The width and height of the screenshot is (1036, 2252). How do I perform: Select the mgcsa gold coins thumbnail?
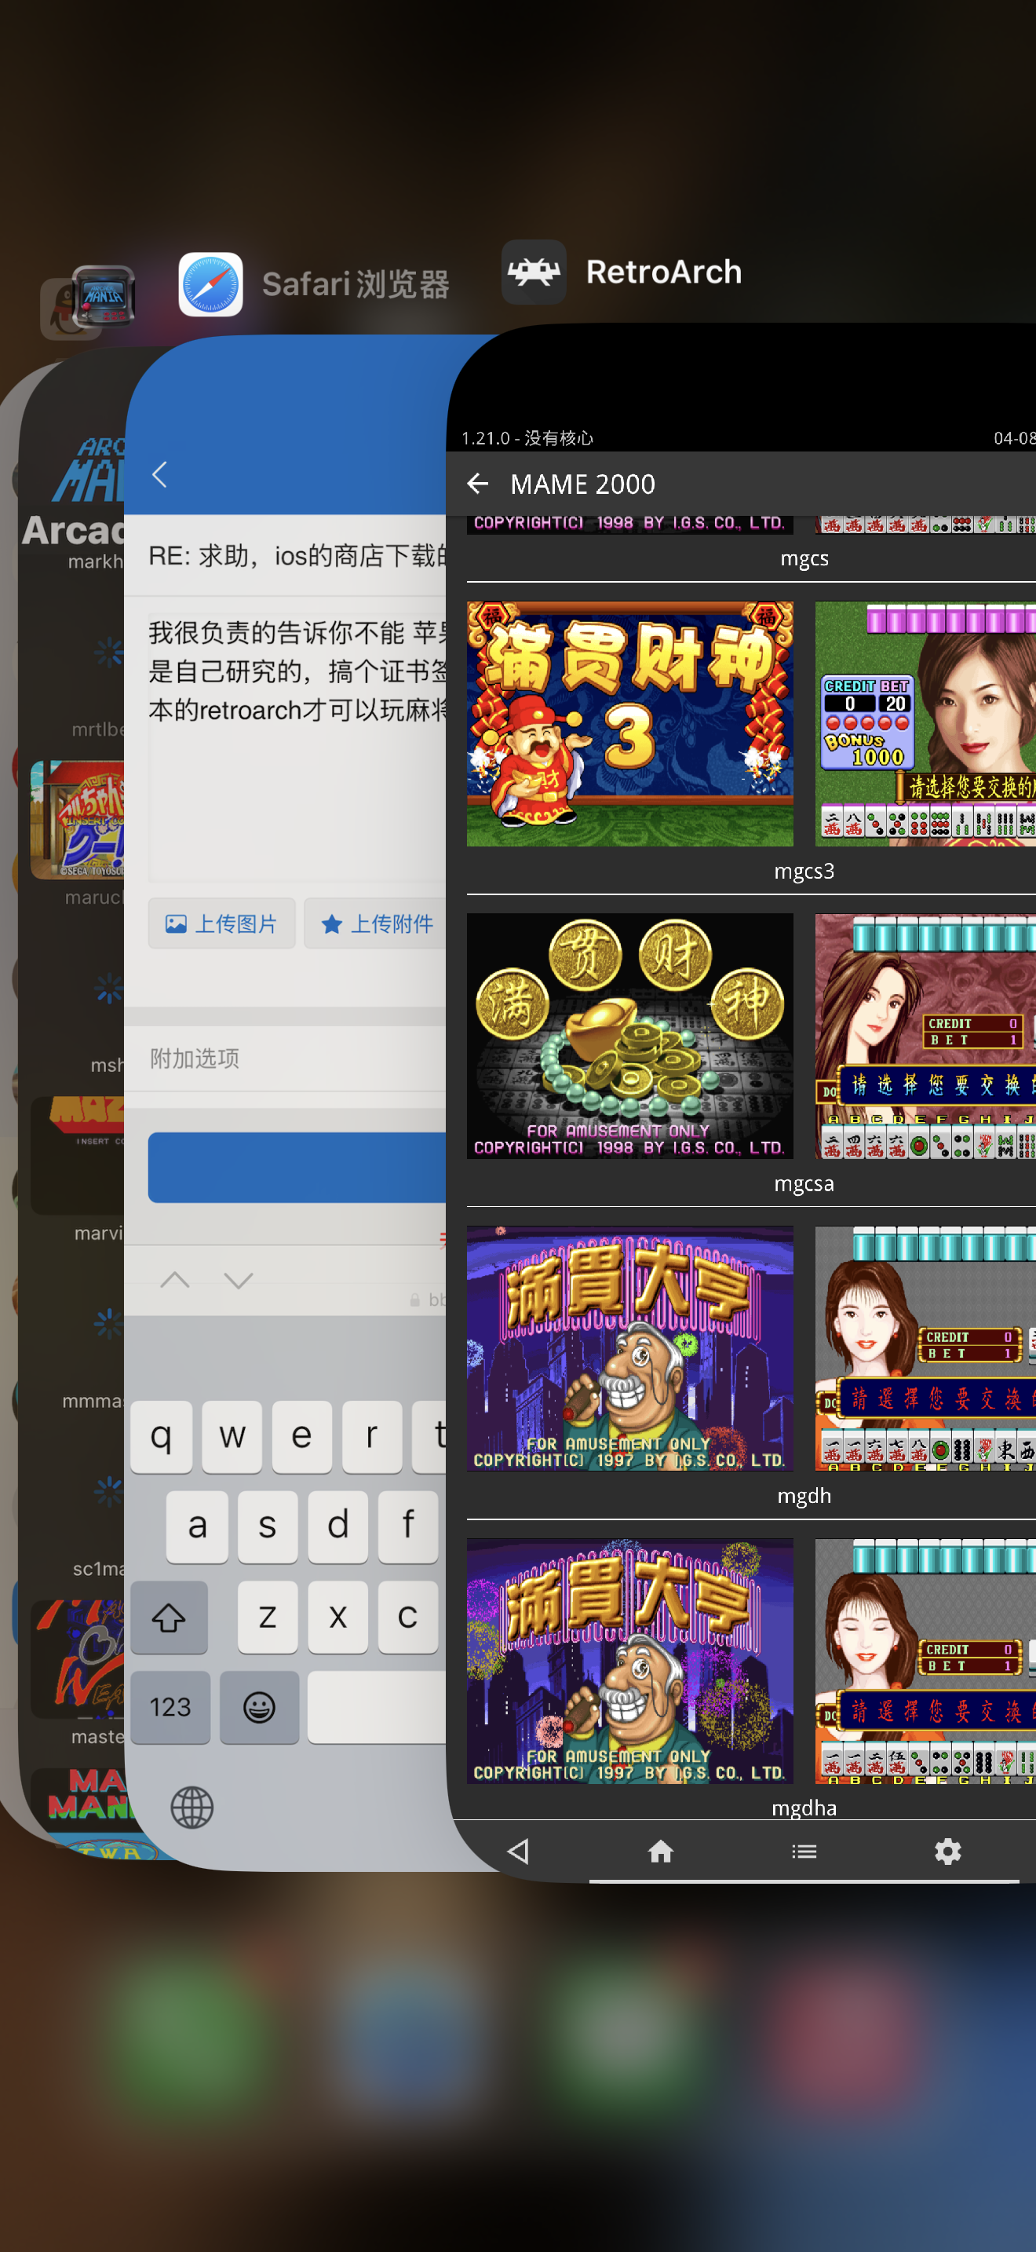point(629,1036)
